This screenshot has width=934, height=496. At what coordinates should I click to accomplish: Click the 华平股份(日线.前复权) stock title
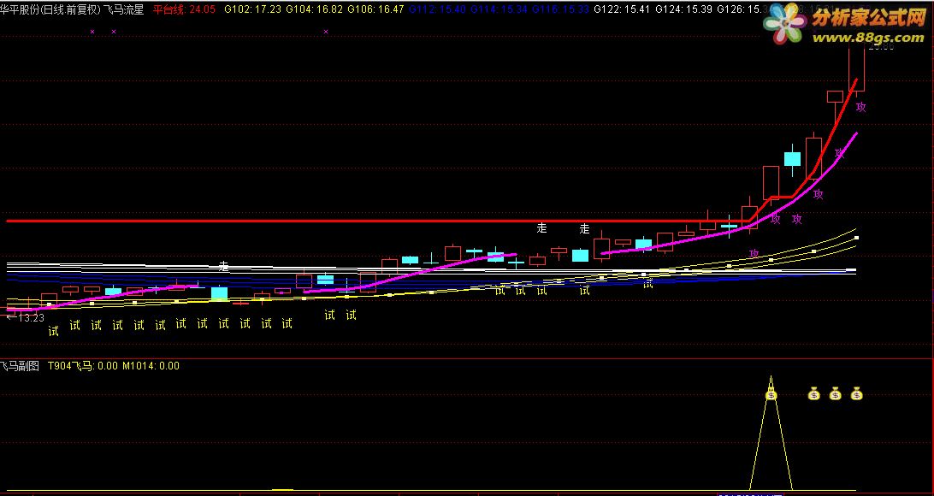(x=50, y=9)
